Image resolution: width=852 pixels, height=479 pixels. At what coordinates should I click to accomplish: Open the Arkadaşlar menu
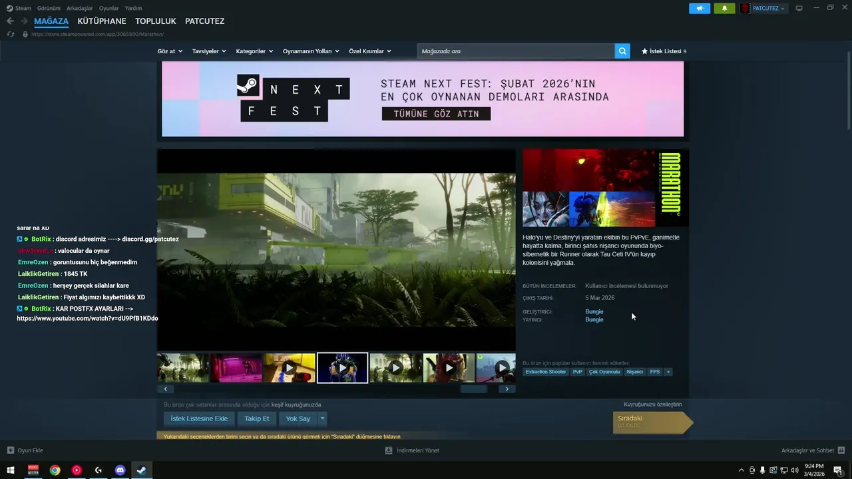coord(80,9)
